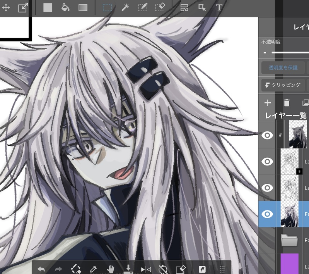This screenshot has width=309, height=274.
Task: Flip the canvas horizontally
Action: (x=146, y=269)
